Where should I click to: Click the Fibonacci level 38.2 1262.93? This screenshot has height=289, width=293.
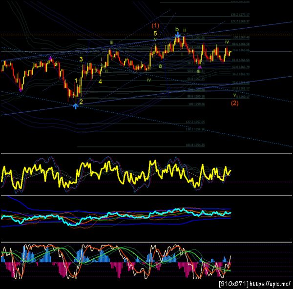pyautogui.click(x=241, y=74)
